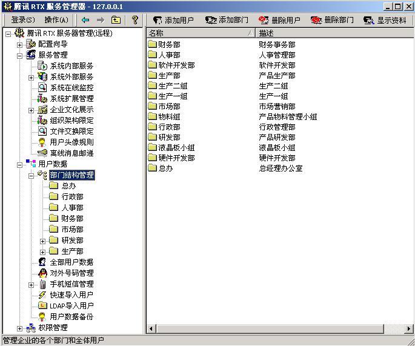
Task: Expand the 权限管理 tree node
Action: [x=19, y=328]
